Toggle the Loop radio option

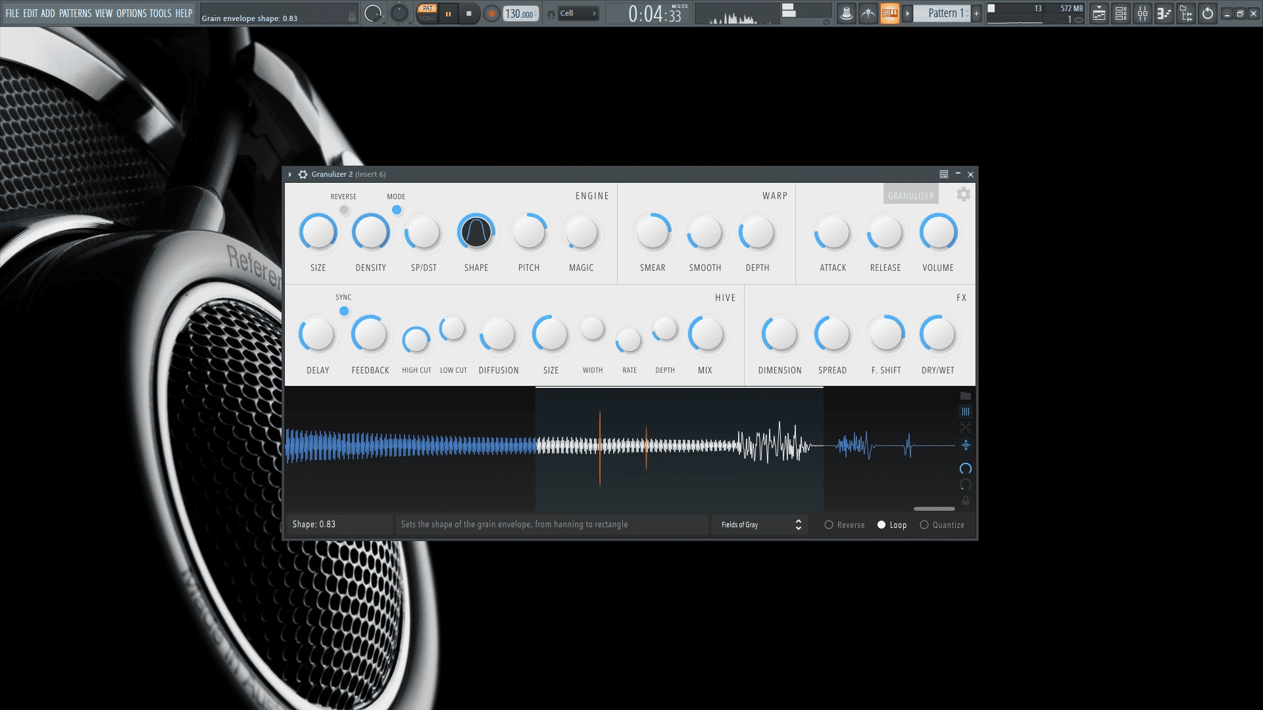pyautogui.click(x=892, y=525)
